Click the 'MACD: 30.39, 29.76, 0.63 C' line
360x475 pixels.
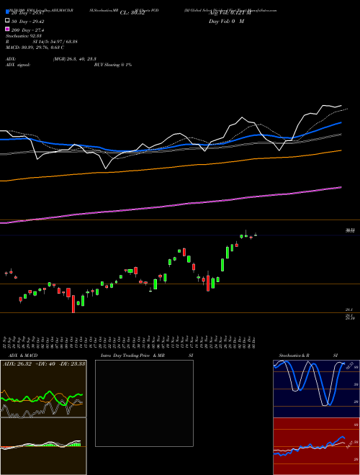pos(35,47)
